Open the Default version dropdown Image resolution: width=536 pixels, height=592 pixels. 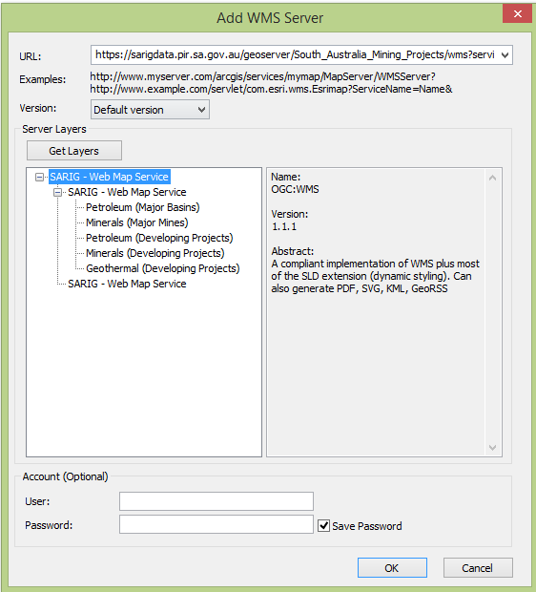point(150,110)
